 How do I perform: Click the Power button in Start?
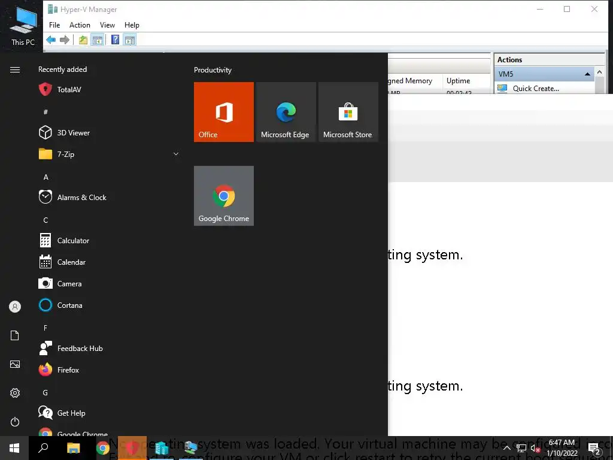15,422
